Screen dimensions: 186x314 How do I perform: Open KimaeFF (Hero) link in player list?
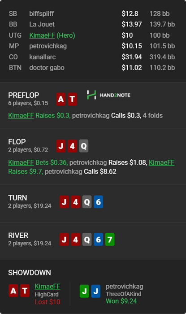coord(52,35)
